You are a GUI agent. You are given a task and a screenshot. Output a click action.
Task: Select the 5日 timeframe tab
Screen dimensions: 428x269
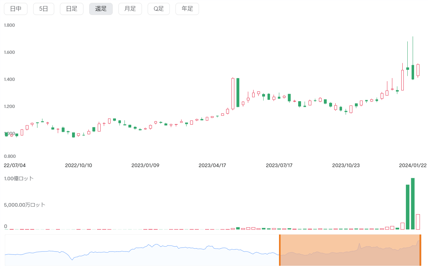coord(44,9)
